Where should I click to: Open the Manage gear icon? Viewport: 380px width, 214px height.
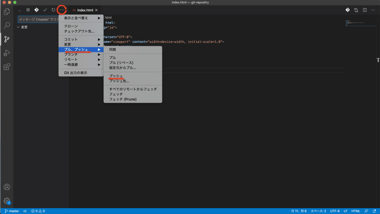point(7,201)
